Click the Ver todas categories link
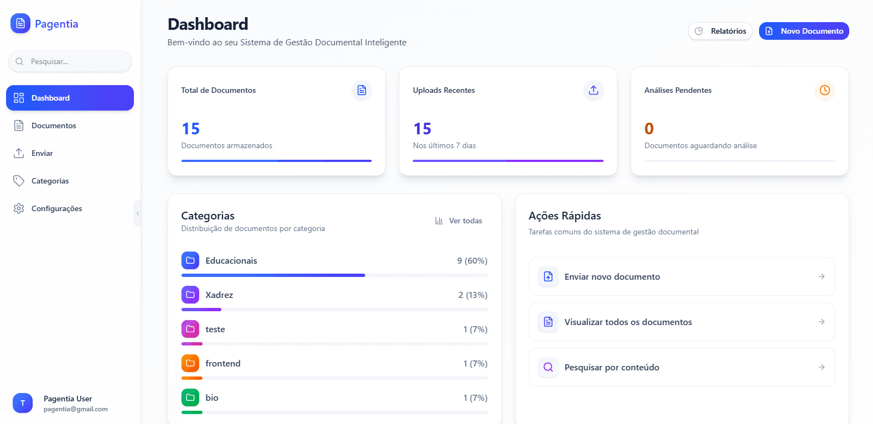873x424 pixels. (x=459, y=221)
